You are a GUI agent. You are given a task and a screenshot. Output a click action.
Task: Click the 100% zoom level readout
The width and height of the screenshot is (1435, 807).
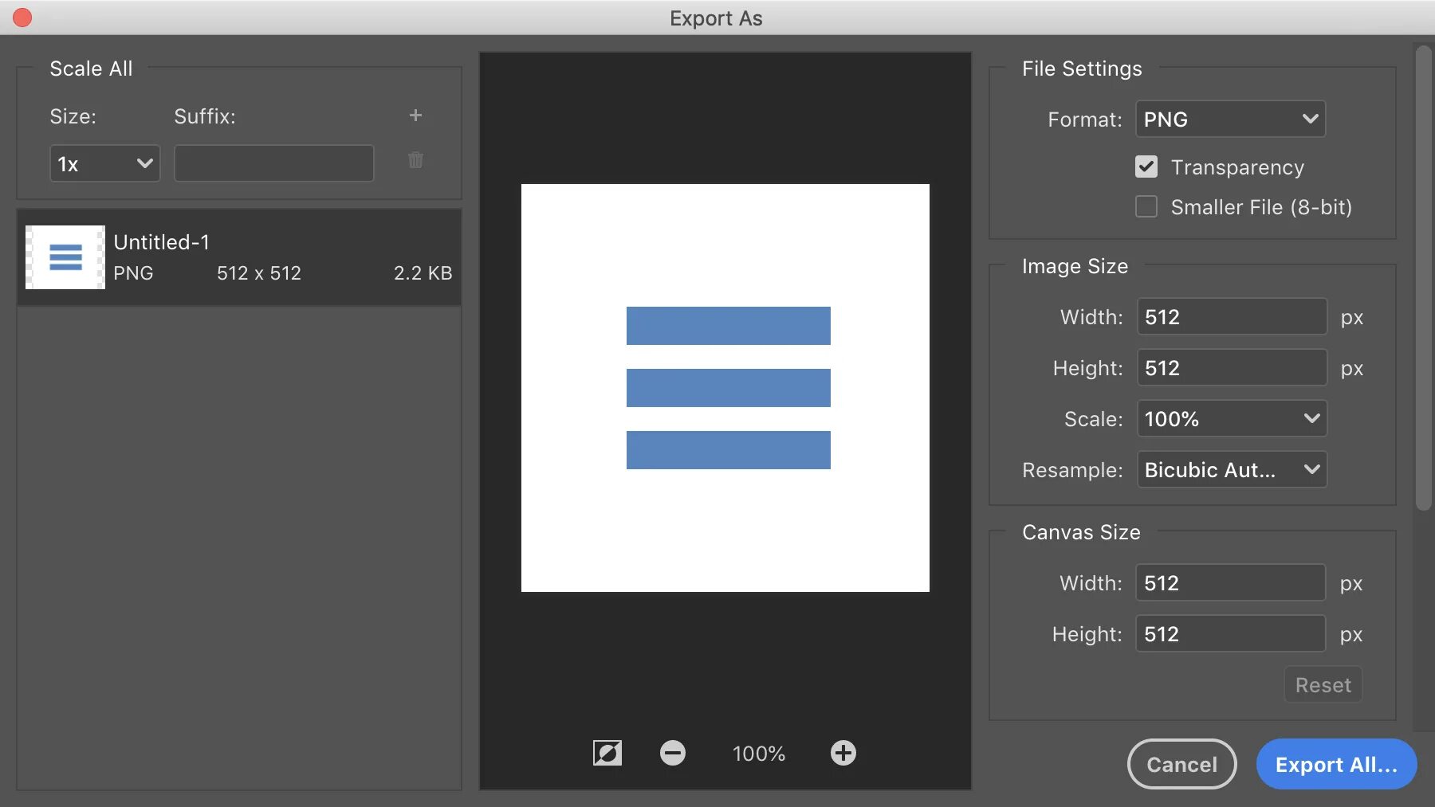(x=759, y=754)
